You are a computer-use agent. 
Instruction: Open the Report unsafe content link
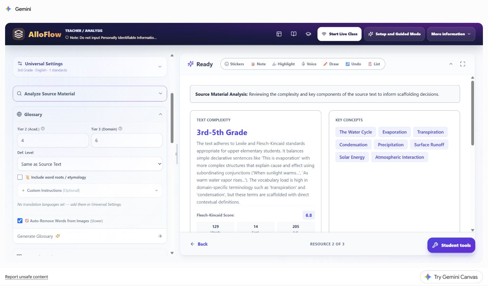[26, 277]
